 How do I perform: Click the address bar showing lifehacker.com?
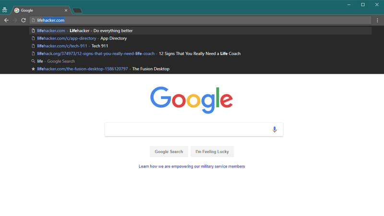pyautogui.click(x=200, y=20)
